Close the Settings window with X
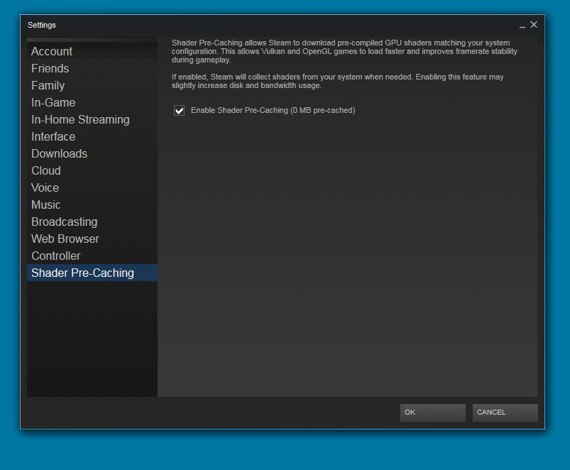Screen dimensions: 570x470 pos(534,25)
